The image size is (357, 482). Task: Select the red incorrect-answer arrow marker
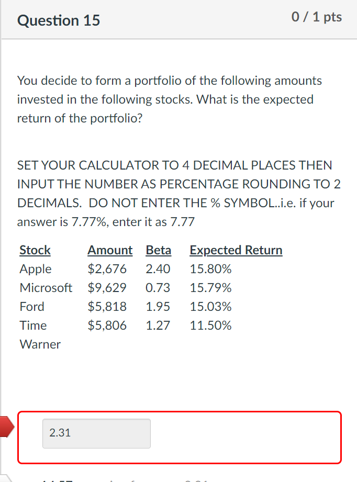(5, 427)
